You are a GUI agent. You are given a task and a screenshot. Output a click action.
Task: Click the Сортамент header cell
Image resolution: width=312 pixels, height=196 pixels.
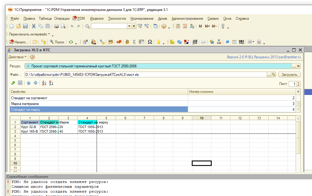click(30, 122)
